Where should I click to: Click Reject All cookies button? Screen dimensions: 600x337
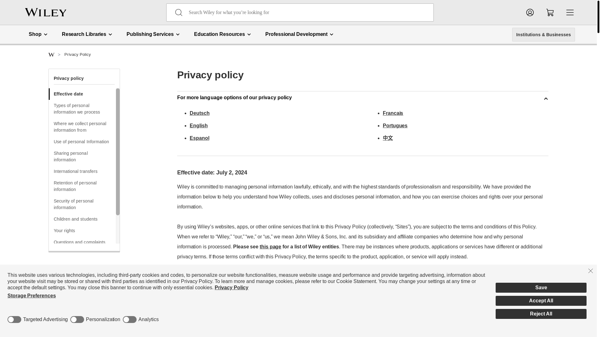click(541, 314)
